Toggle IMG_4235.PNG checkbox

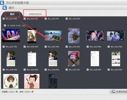tap(46, 47)
